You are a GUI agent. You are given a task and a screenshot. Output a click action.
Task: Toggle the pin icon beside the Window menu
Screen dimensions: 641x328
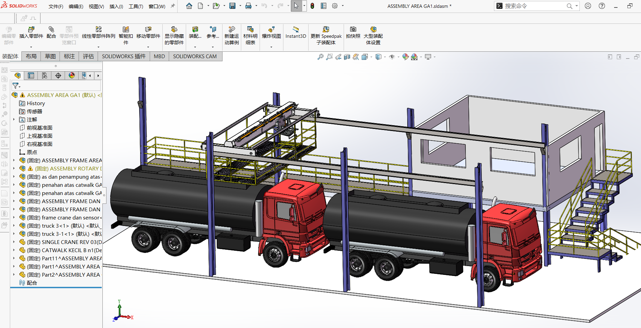point(173,6)
